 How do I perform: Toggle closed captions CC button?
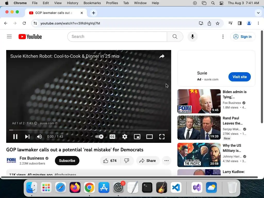click(x=112, y=137)
